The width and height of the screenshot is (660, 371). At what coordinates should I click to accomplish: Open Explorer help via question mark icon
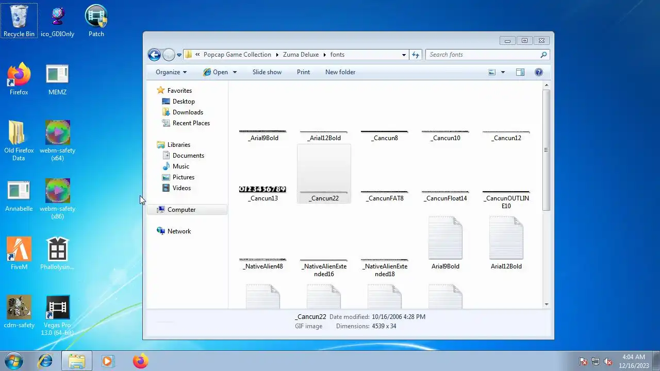pos(539,72)
